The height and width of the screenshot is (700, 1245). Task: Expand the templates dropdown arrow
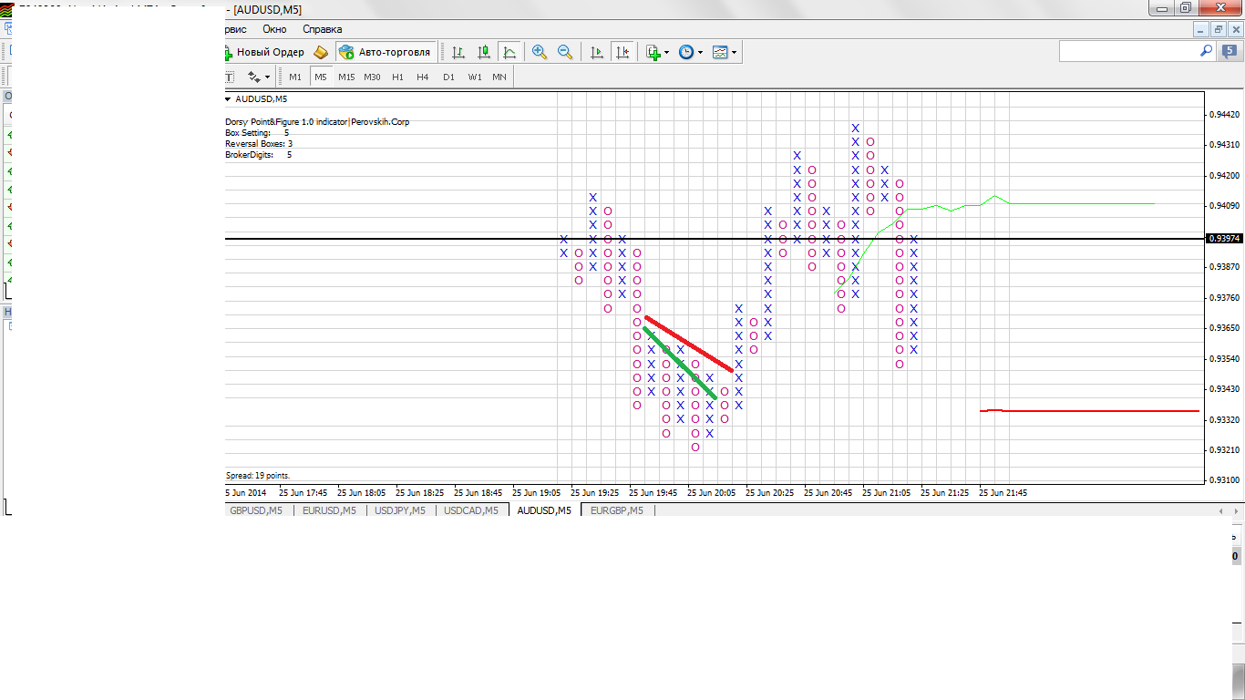(x=734, y=52)
